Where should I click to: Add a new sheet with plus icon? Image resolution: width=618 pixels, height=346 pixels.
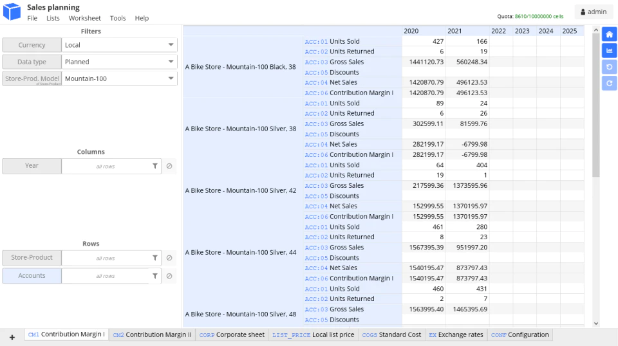pyautogui.click(x=12, y=338)
